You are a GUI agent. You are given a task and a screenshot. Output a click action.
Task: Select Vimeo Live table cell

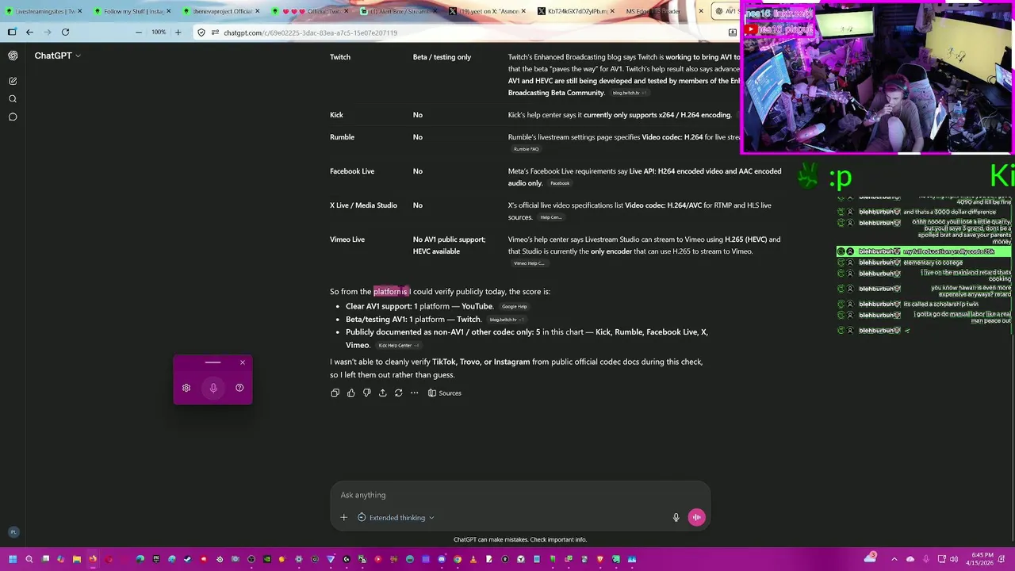click(347, 240)
